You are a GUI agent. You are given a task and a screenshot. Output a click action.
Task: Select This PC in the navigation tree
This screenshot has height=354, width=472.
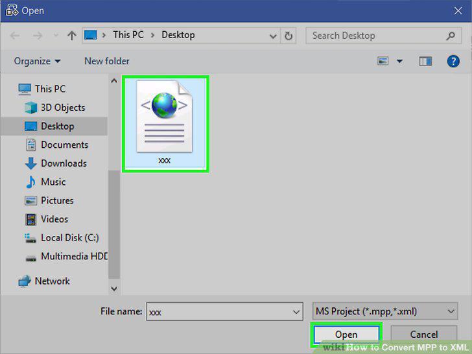click(x=42, y=89)
